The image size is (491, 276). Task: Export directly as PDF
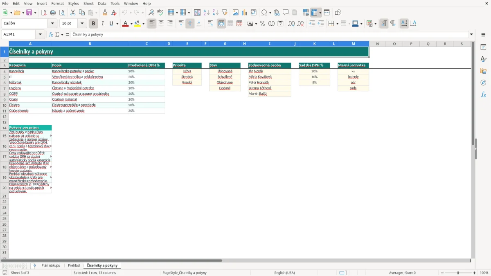pyautogui.click(x=44, y=13)
